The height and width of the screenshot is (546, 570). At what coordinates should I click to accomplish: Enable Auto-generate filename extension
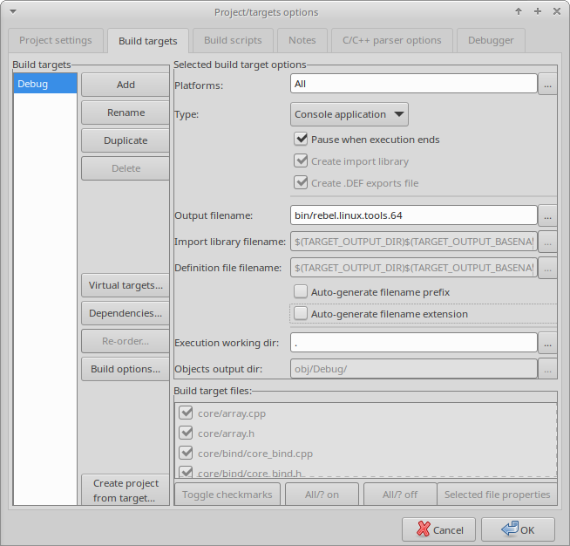301,314
